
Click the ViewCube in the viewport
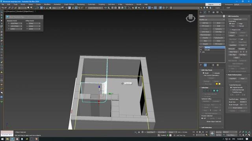click(191, 18)
